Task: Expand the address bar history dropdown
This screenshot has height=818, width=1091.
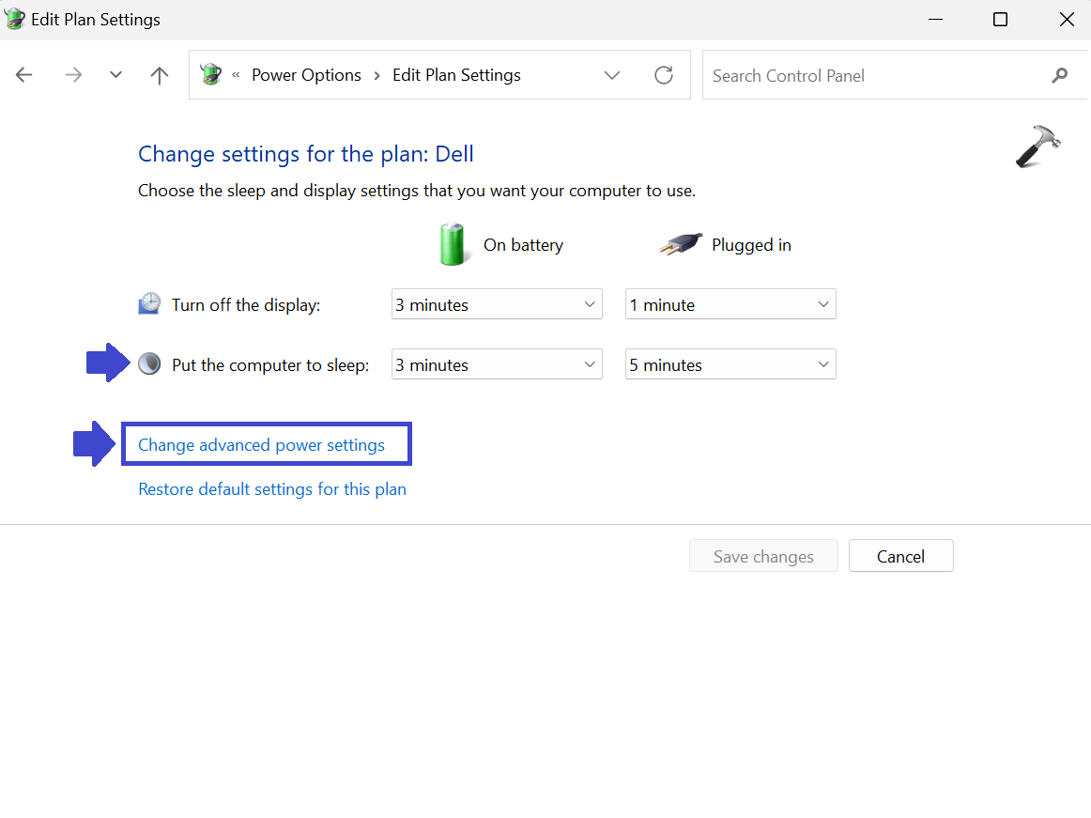Action: 612,75
